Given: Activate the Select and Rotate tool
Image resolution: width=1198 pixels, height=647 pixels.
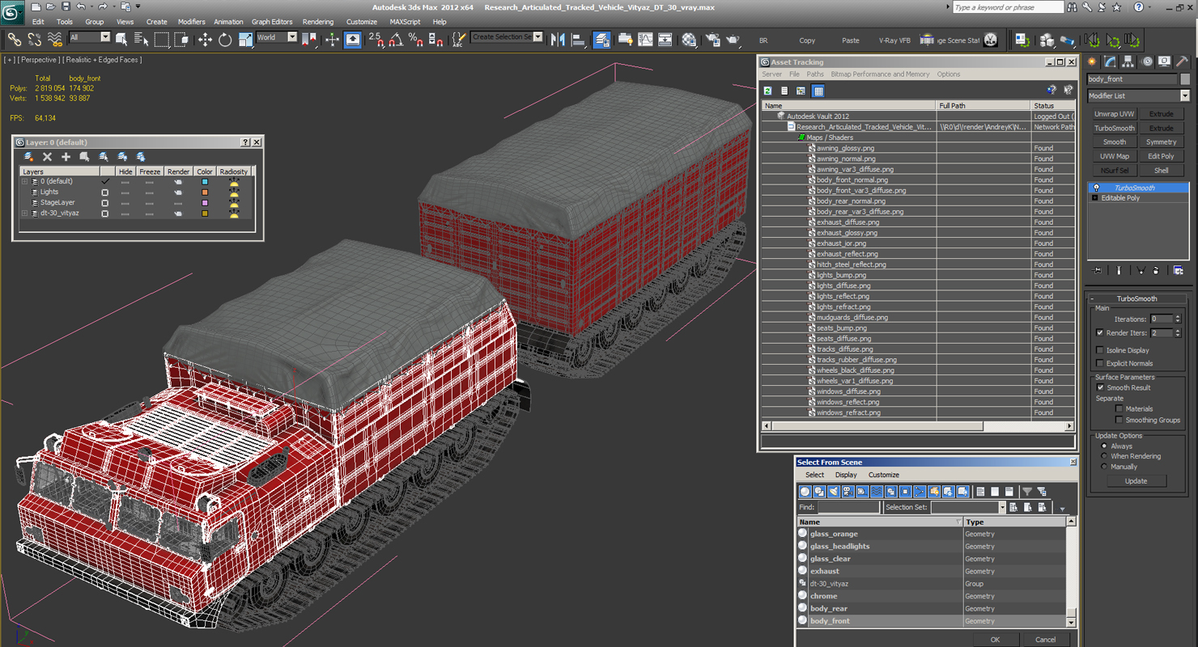Looking at the screenshot, I should click(225, 40).
